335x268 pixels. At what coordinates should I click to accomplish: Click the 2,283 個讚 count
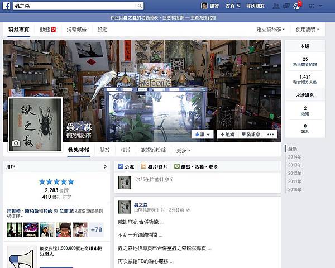pyautogui.click(x=56, y=190)
